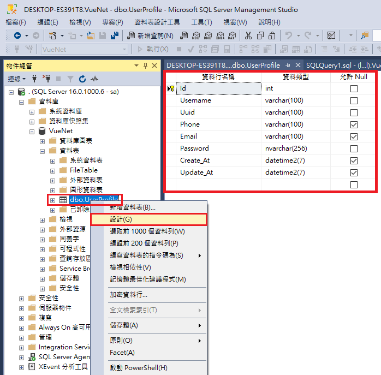Click the Cut scissors icon
The image size is (381, 375).
point(248,35)
